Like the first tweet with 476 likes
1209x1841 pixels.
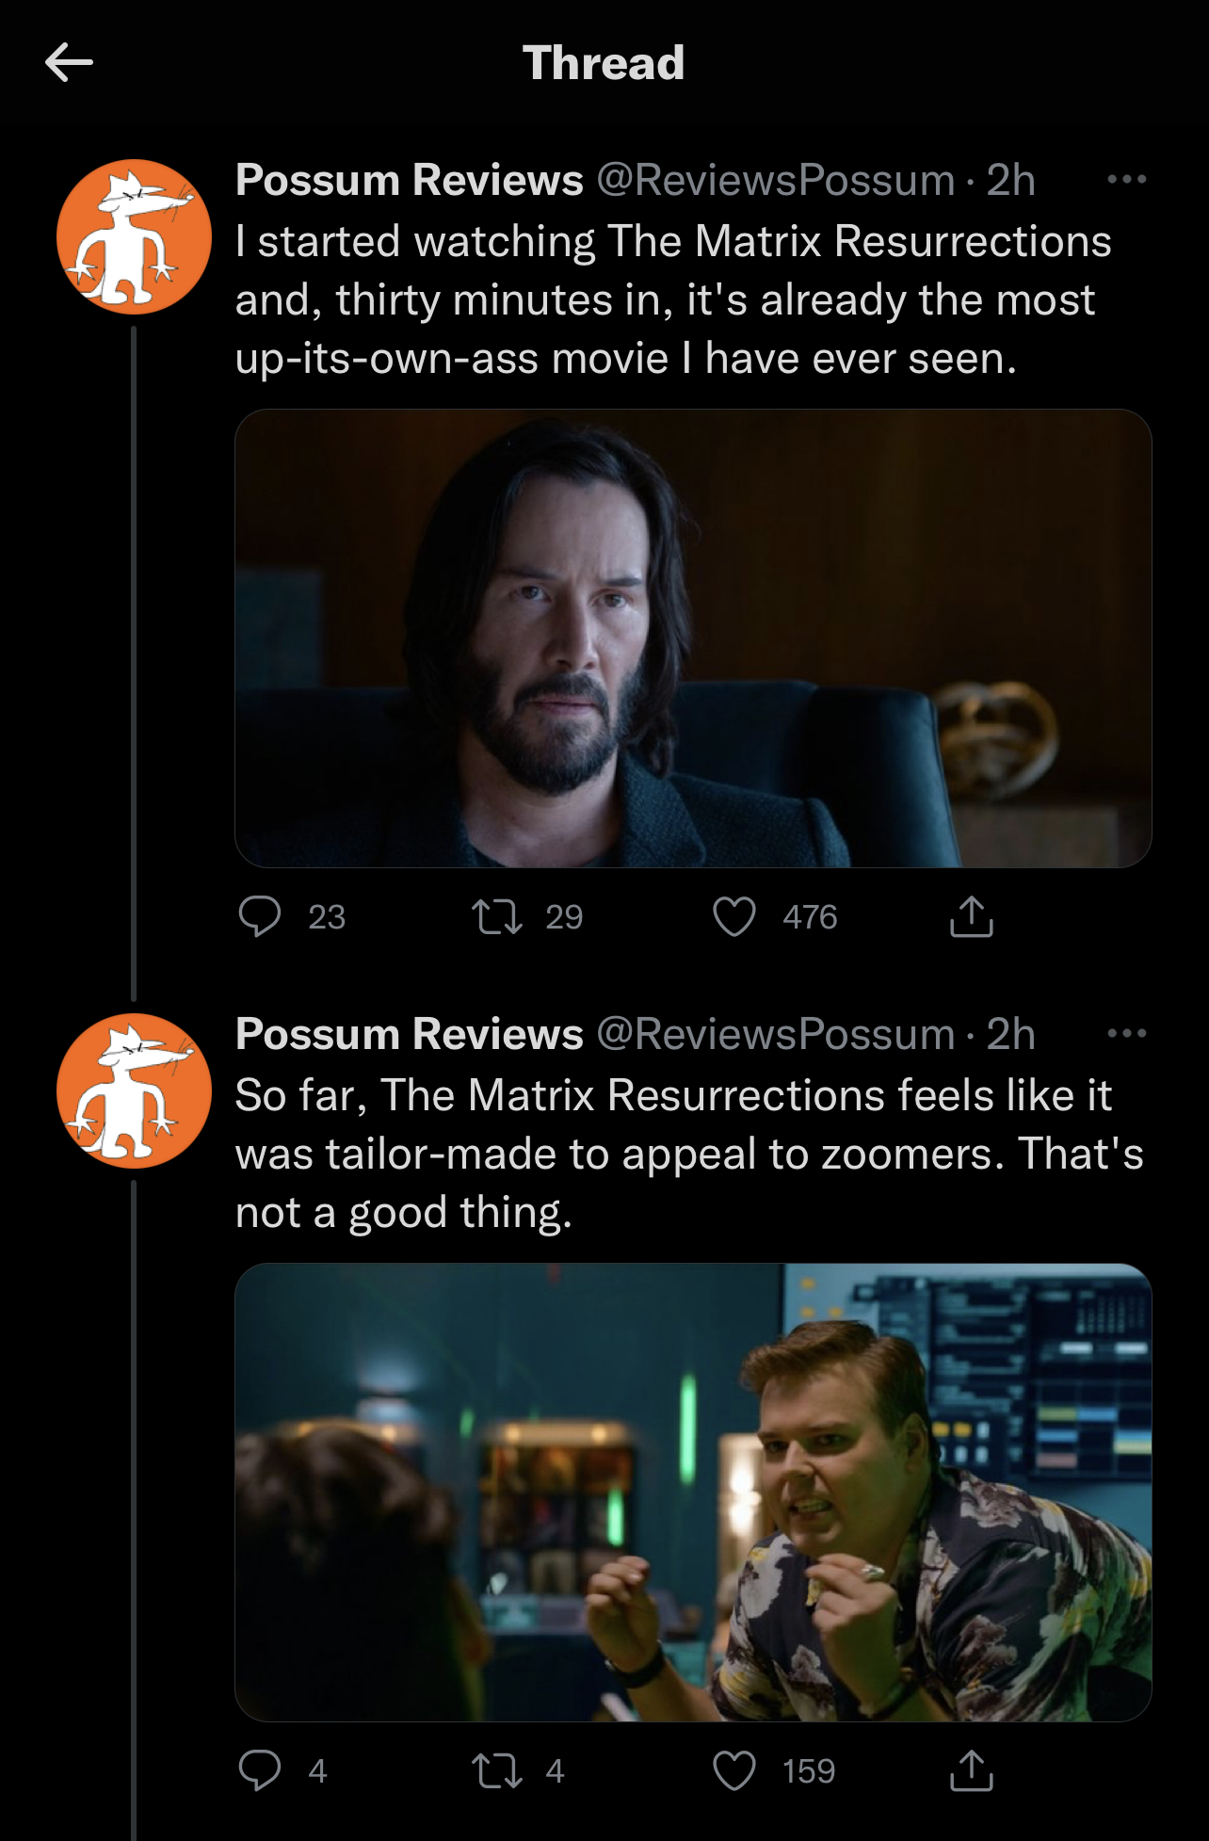point(734,916)
